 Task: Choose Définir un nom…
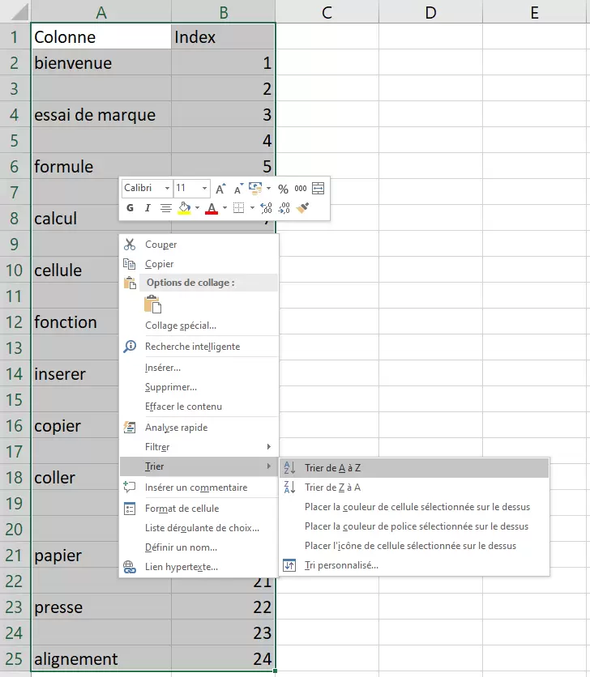tap(199, 547)
